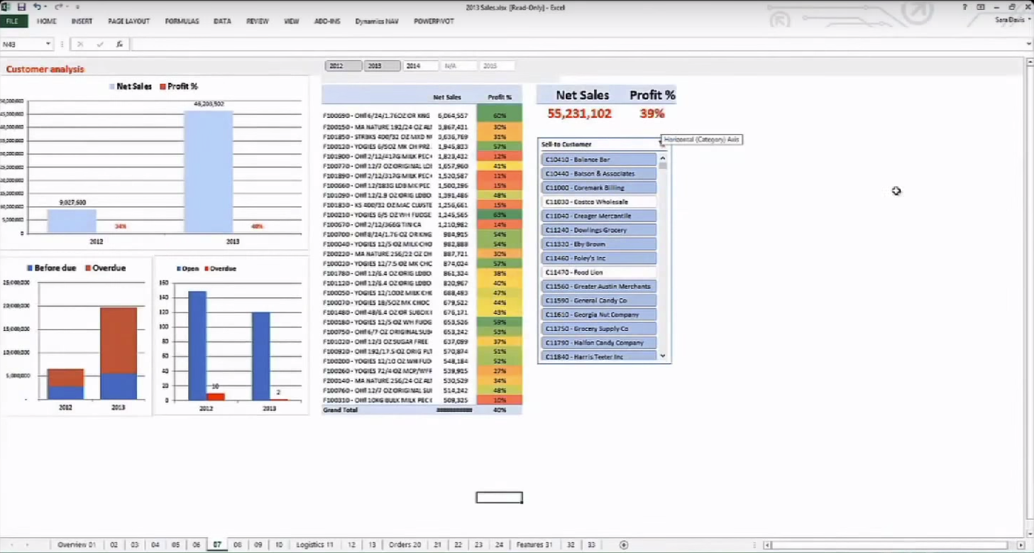Image resolution: width=1034 pixels, height=553 pixels.
Task: Open the FILE tab
Action: click(x=13, y=21)
